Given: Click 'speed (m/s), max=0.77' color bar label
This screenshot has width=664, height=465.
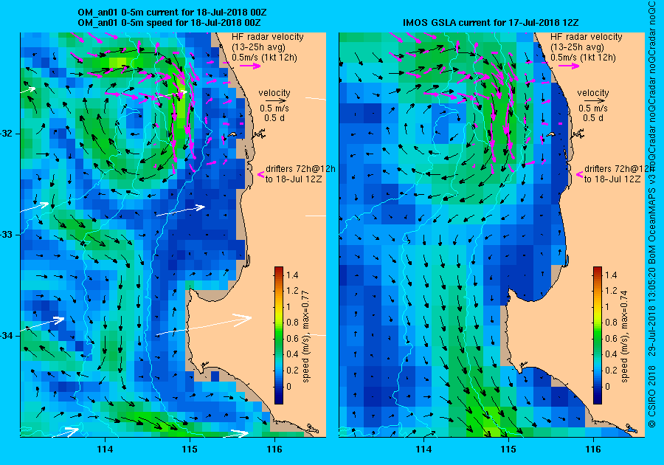Looking at the screenshot, I should tap(305, 337).
